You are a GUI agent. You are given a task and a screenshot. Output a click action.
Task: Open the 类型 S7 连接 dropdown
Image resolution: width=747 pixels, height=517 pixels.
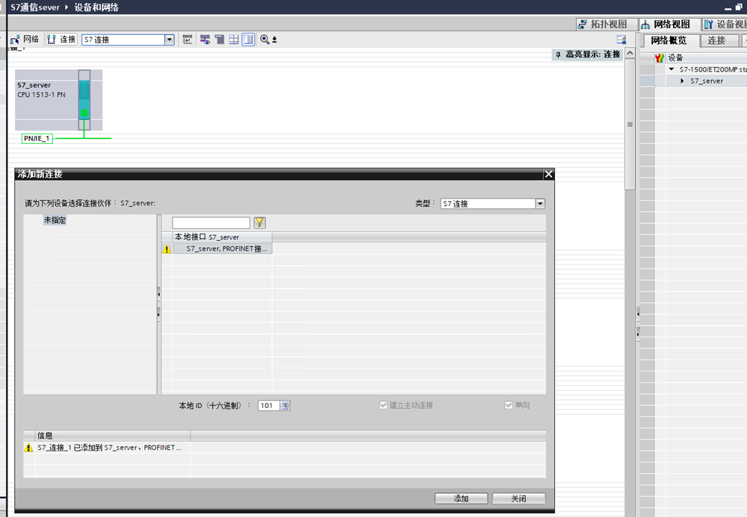(x=540, y=204)
